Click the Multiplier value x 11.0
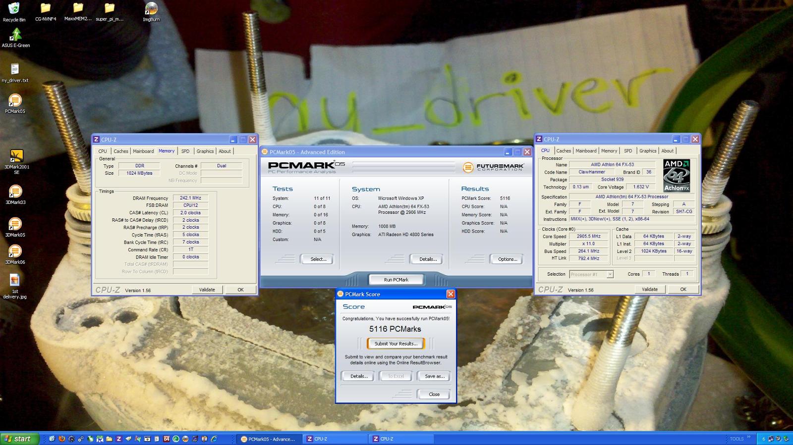Screen dimensions: 793x445 click(588, 244)
